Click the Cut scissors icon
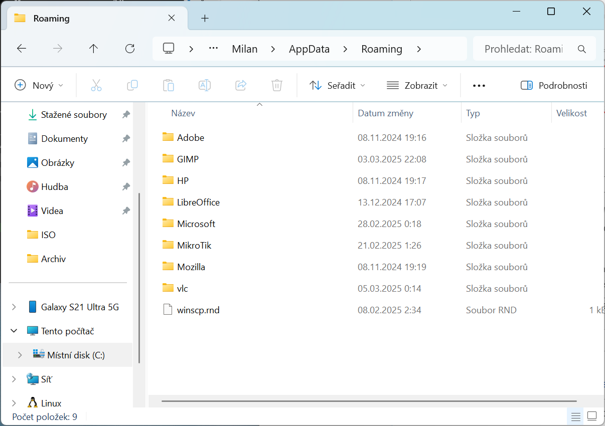This screenshot has height=426, width=605. (x=96, y=85)
